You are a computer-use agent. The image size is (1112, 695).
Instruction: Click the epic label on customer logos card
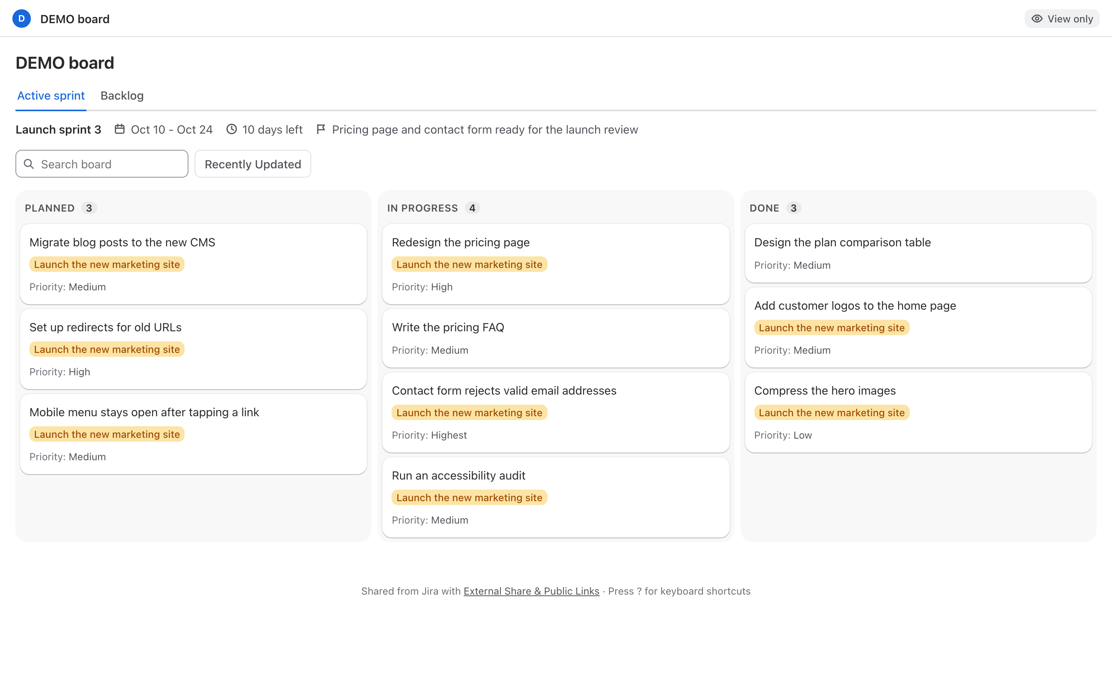(832, 328)
